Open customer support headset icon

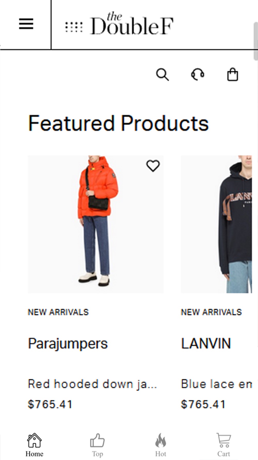pos(198,75)
